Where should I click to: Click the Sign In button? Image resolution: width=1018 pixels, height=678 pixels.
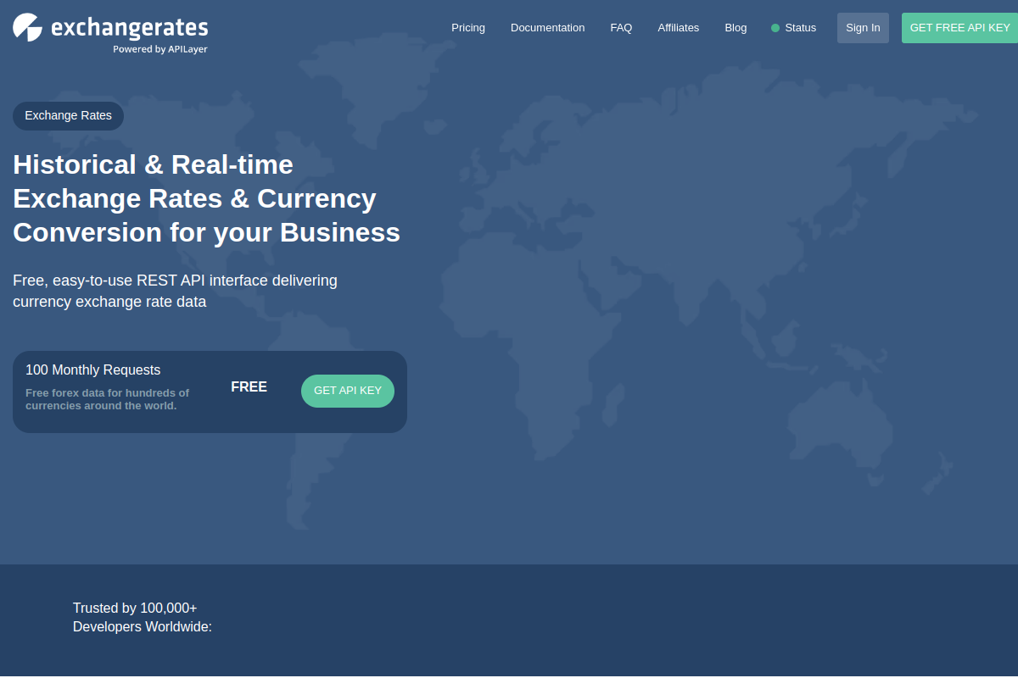pos(863,28)
